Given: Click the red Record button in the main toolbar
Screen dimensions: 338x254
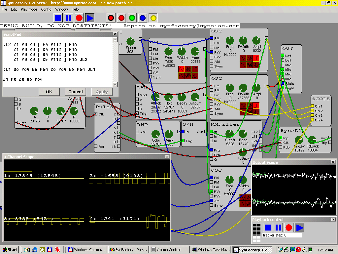Looking at the screenshot, I should [79, 18].
